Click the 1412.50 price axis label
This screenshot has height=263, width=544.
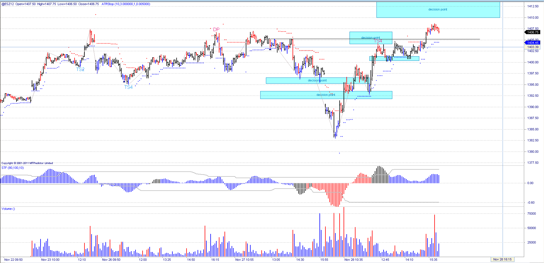tap(533, 6)
